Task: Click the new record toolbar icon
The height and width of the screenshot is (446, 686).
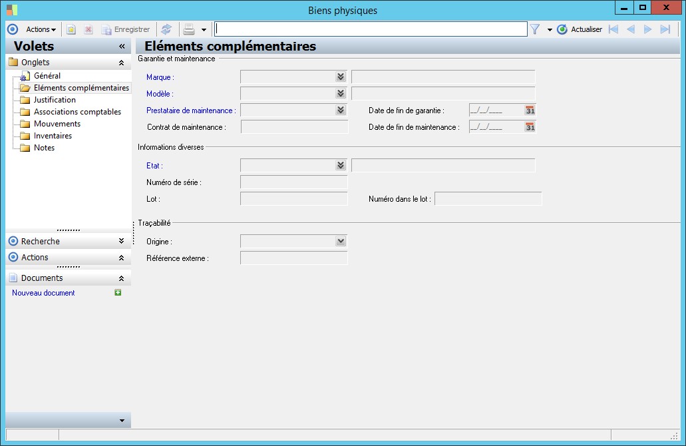Action: click(71, 29)
